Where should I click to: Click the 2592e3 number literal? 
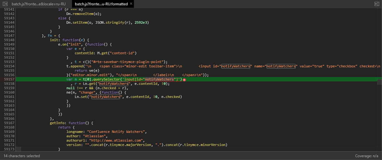pos(141,22)
